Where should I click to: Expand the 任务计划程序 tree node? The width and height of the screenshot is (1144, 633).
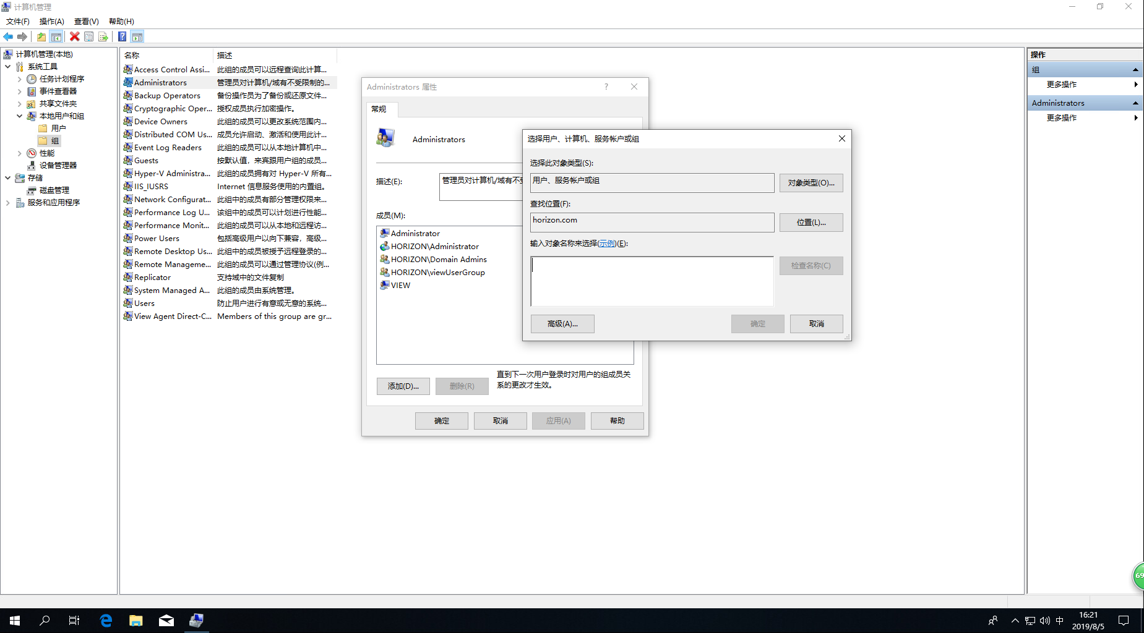coord(19,79)
